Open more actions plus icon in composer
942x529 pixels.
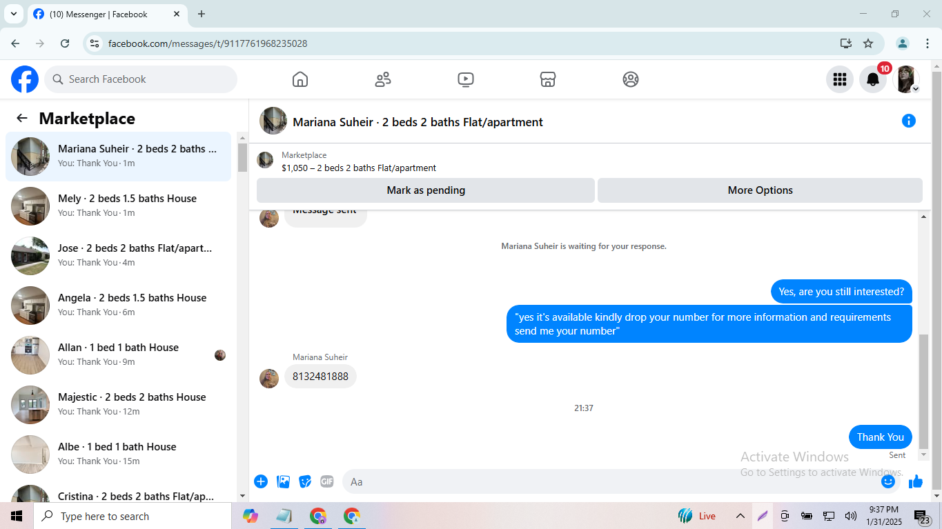point(261,481)
